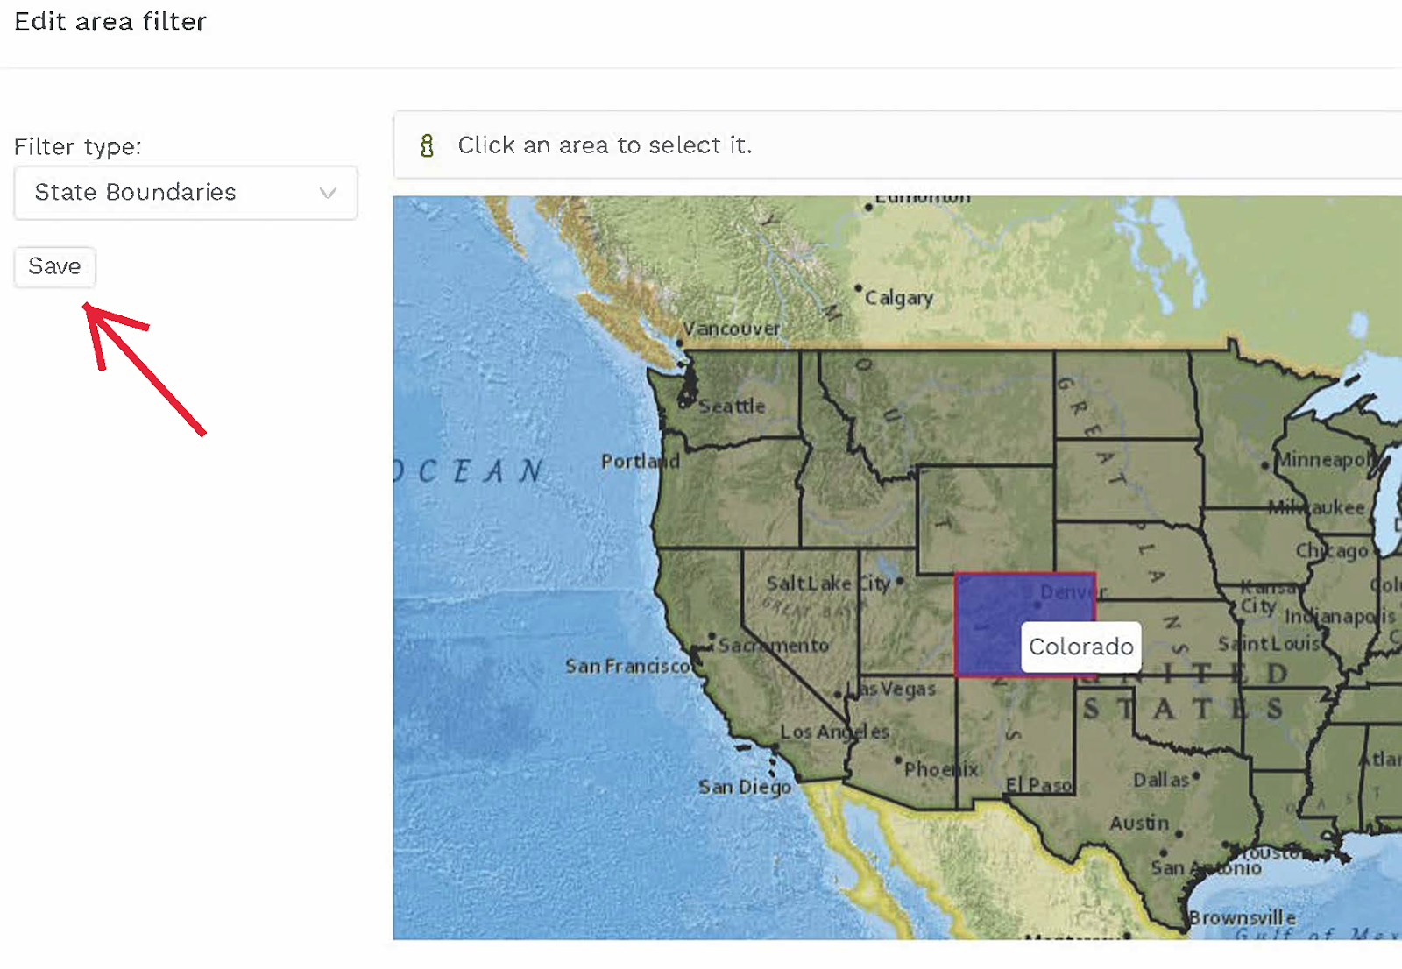Click the Seattle label on the map
1402x969 pixels.
(x=732, y=407)
